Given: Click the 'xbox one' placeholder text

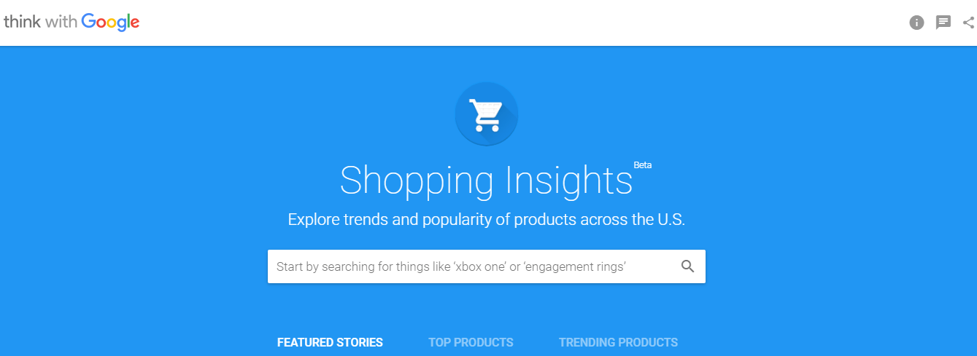Looking at the screenshot, I should (480, 267).
